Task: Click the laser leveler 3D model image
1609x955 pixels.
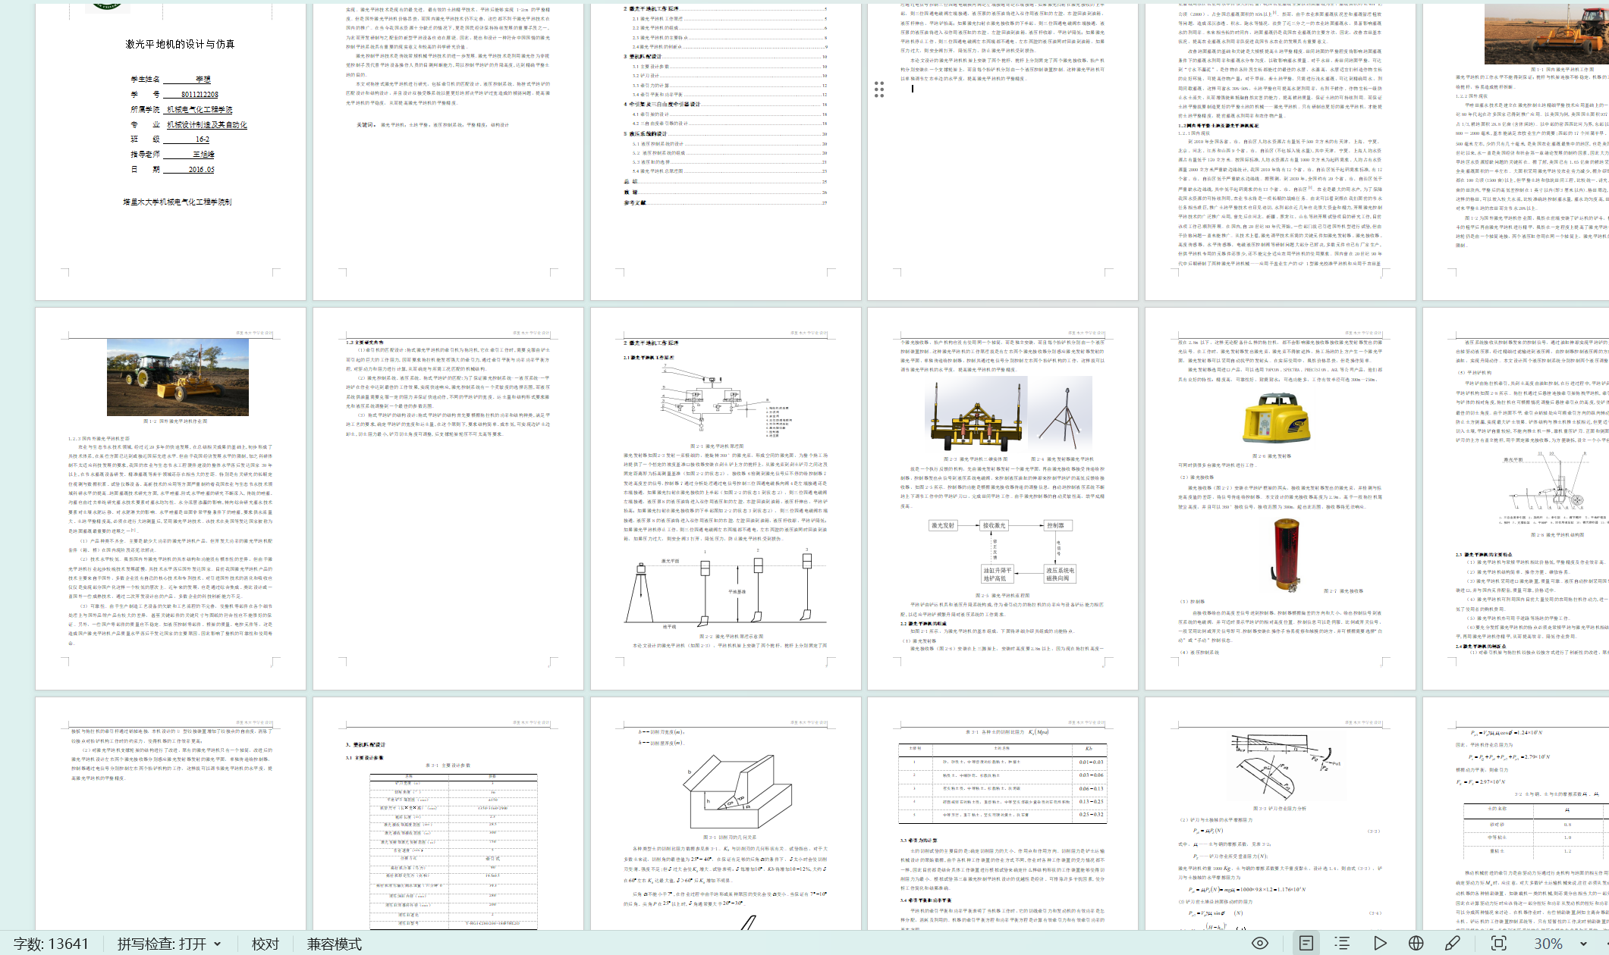Action: click(x=976, y=417)
